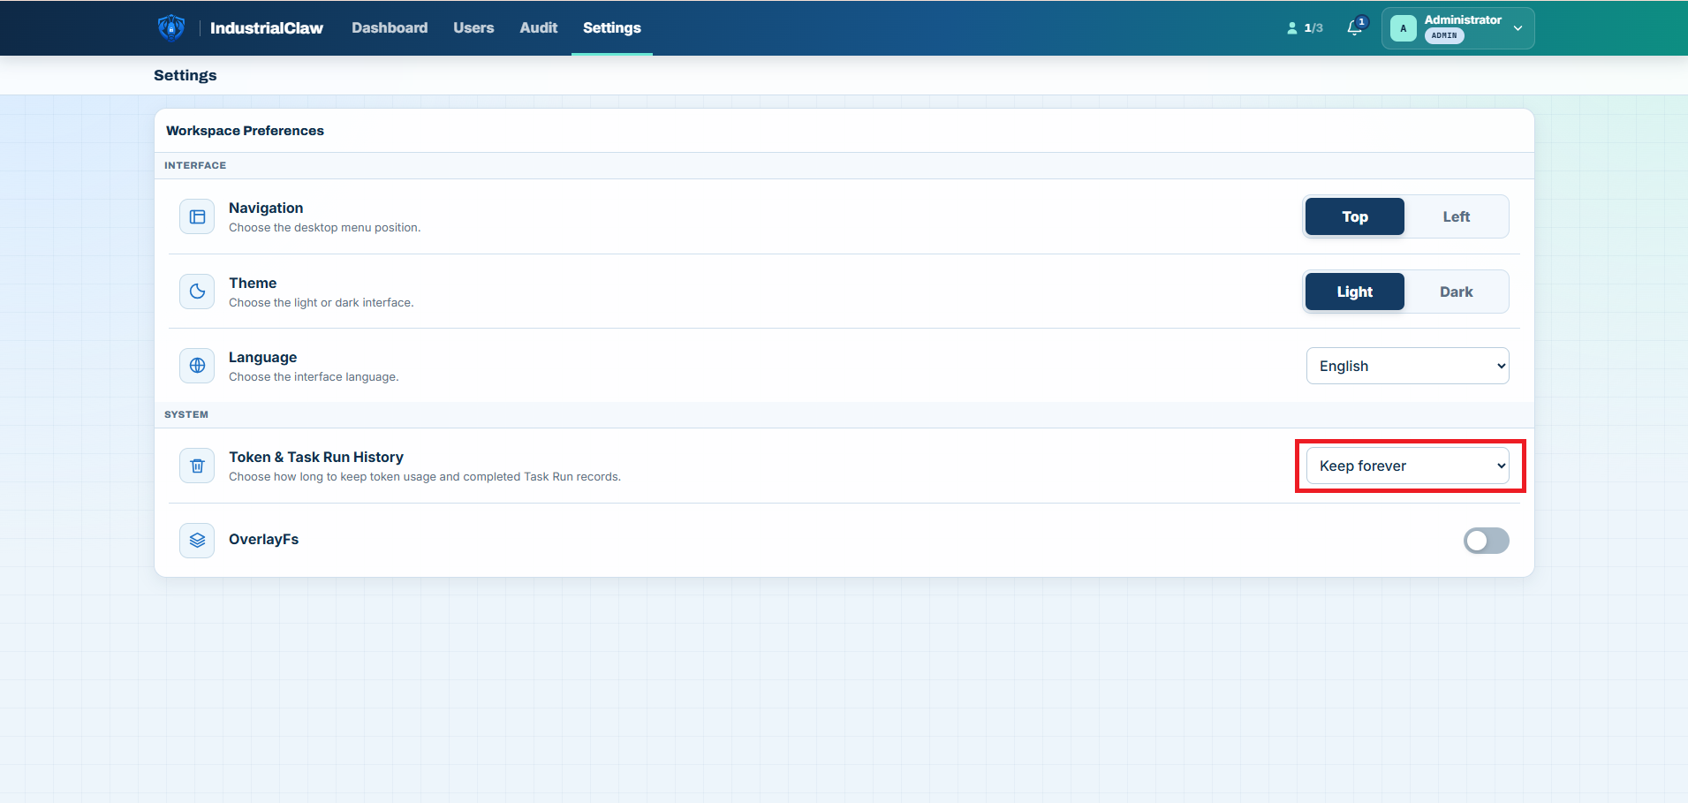Click the Language globe icon
Viewport: 1688px width, 803px height.
coord(197,366)
